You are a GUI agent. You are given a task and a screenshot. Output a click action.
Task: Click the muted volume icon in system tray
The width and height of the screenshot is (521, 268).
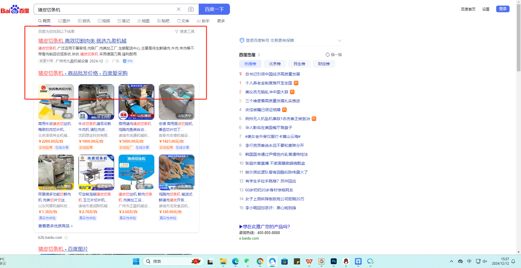coord(485,261)
